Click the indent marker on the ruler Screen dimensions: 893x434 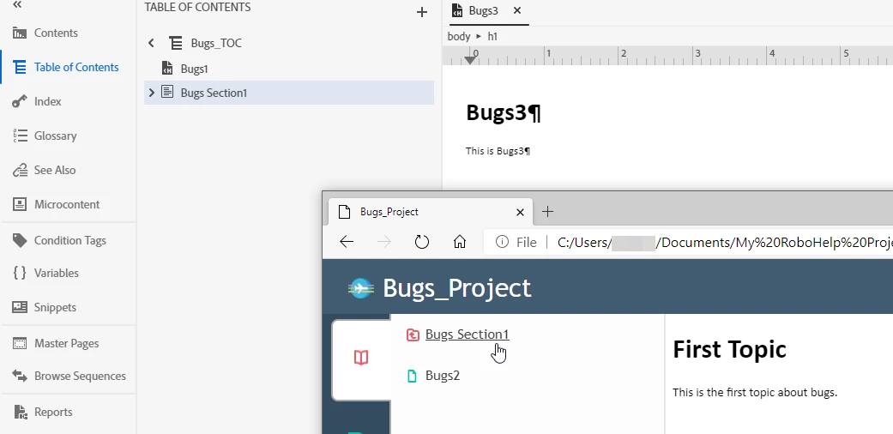tap(470, 58)
